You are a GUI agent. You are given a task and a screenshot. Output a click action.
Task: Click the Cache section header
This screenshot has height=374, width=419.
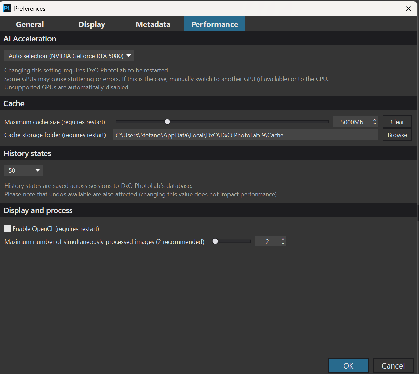(x=14, y=103)
